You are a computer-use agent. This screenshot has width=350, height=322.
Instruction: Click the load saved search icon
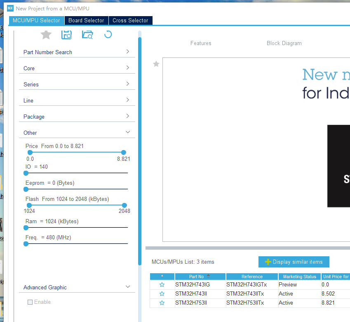(x=87, y=35)
